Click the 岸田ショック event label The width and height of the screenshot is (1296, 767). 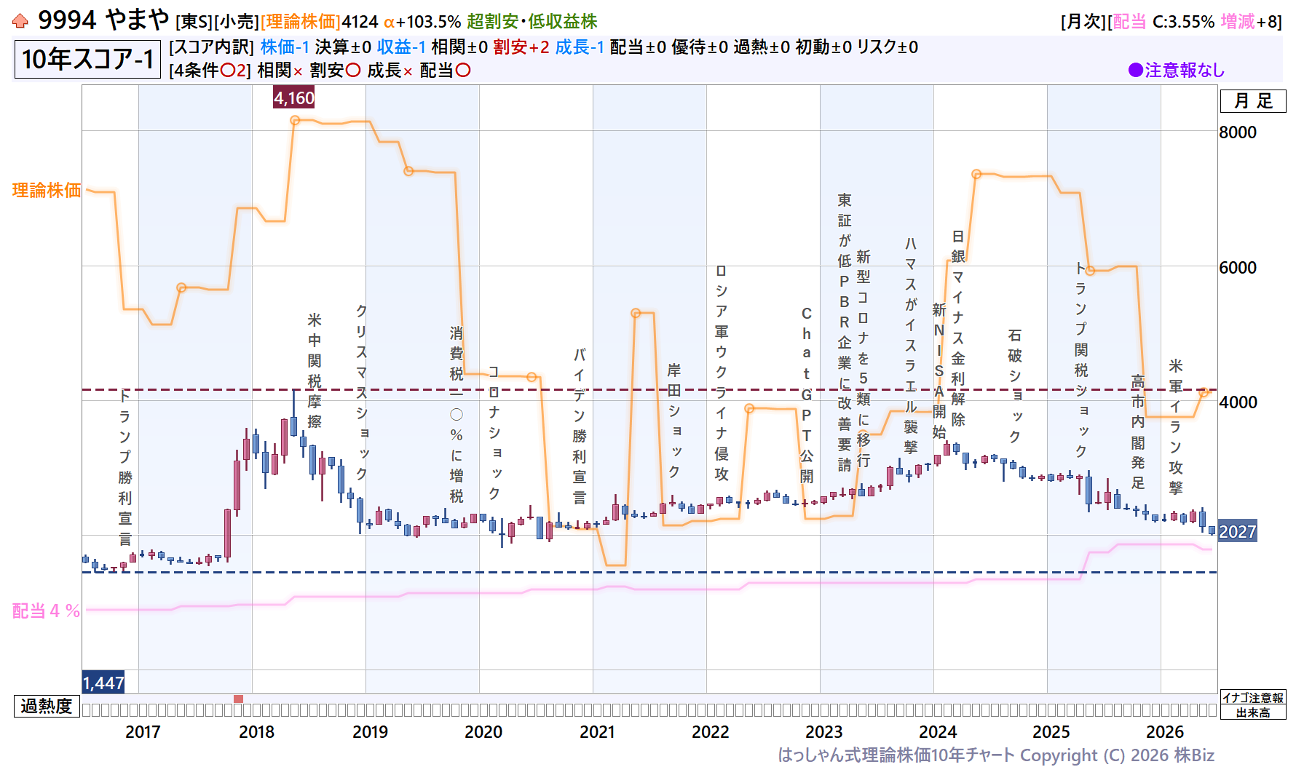pos(674,421)
